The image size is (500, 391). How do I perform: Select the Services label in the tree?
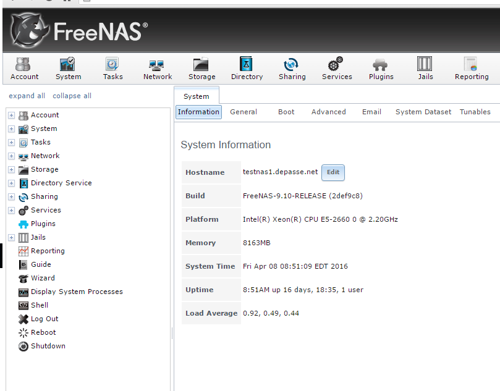click(x=46, y=210)
